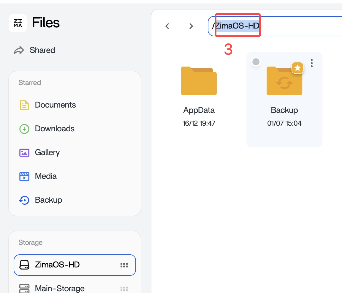Click grid dots icon beside ZimaOS-HD

[124, 265]
